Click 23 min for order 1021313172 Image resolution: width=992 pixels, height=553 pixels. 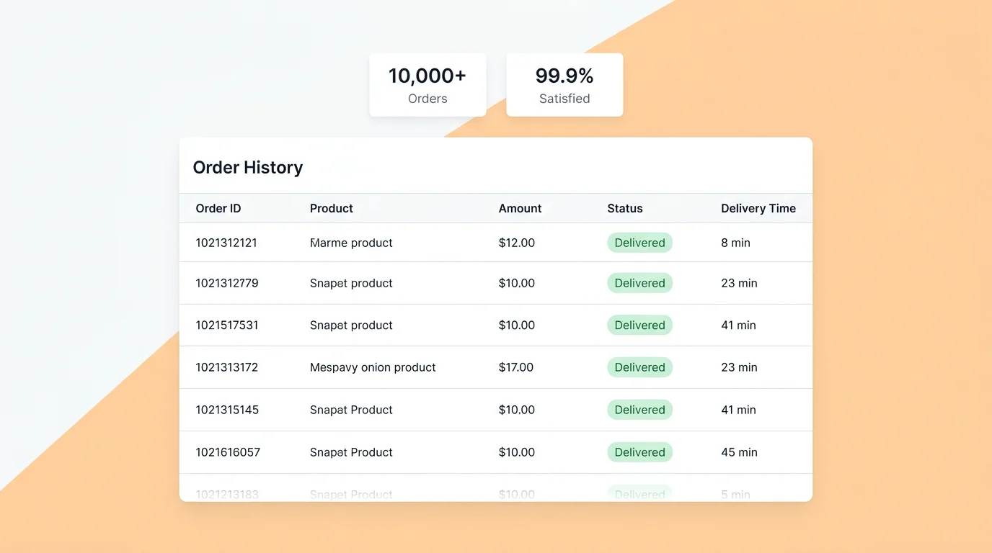pyautogui.click(x=739, y=367)
